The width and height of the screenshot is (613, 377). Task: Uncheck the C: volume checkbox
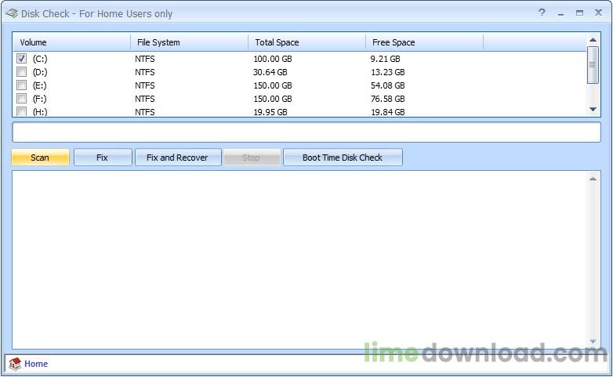(x=22, y=59)
